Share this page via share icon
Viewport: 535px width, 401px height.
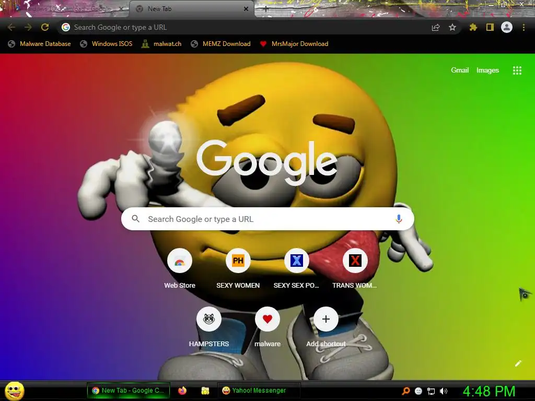point(436,27)
